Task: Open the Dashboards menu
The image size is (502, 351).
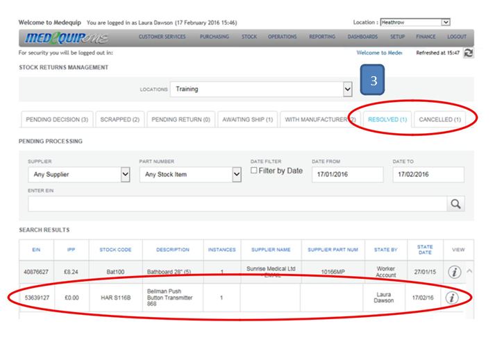Action: coord(362,37)
